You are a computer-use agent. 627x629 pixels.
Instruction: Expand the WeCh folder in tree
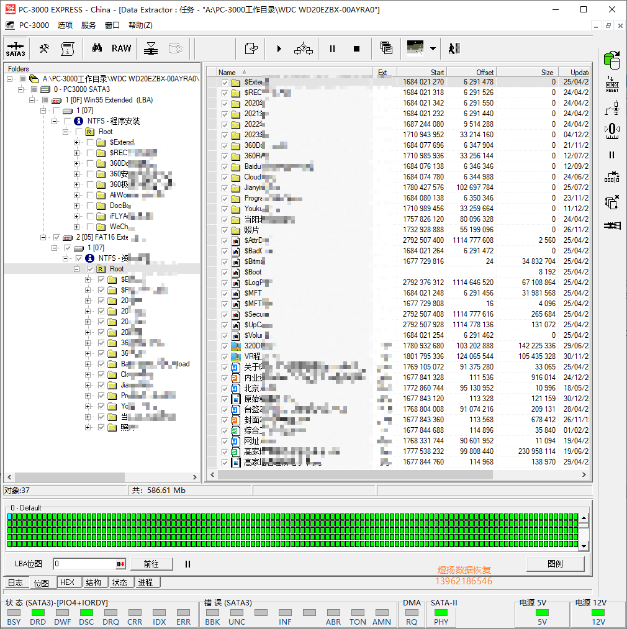[x=76, y=227]
